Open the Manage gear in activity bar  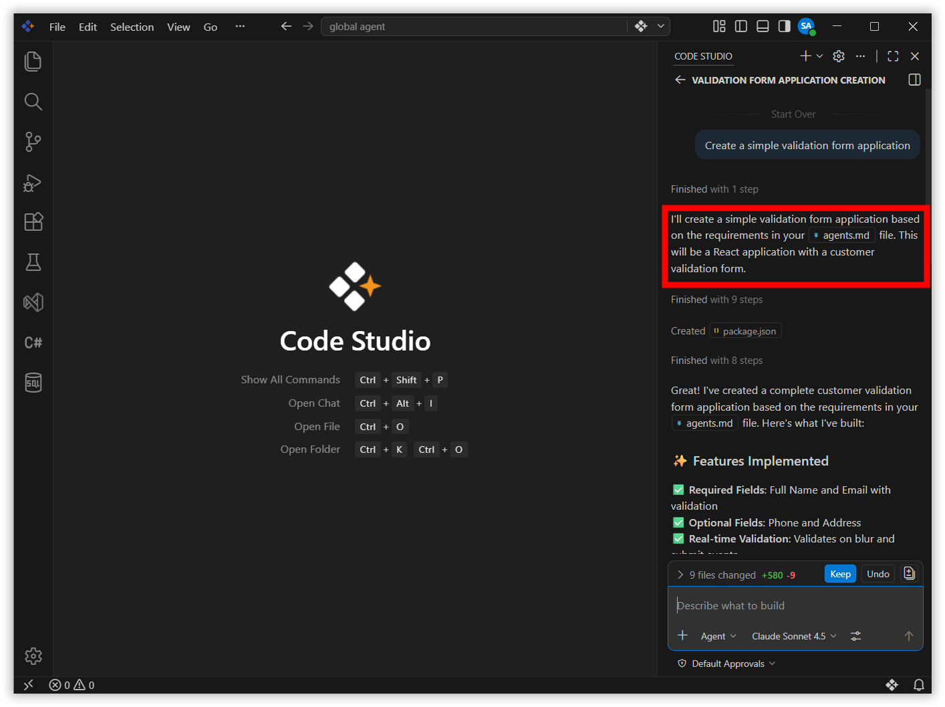[x=33, y=656]
